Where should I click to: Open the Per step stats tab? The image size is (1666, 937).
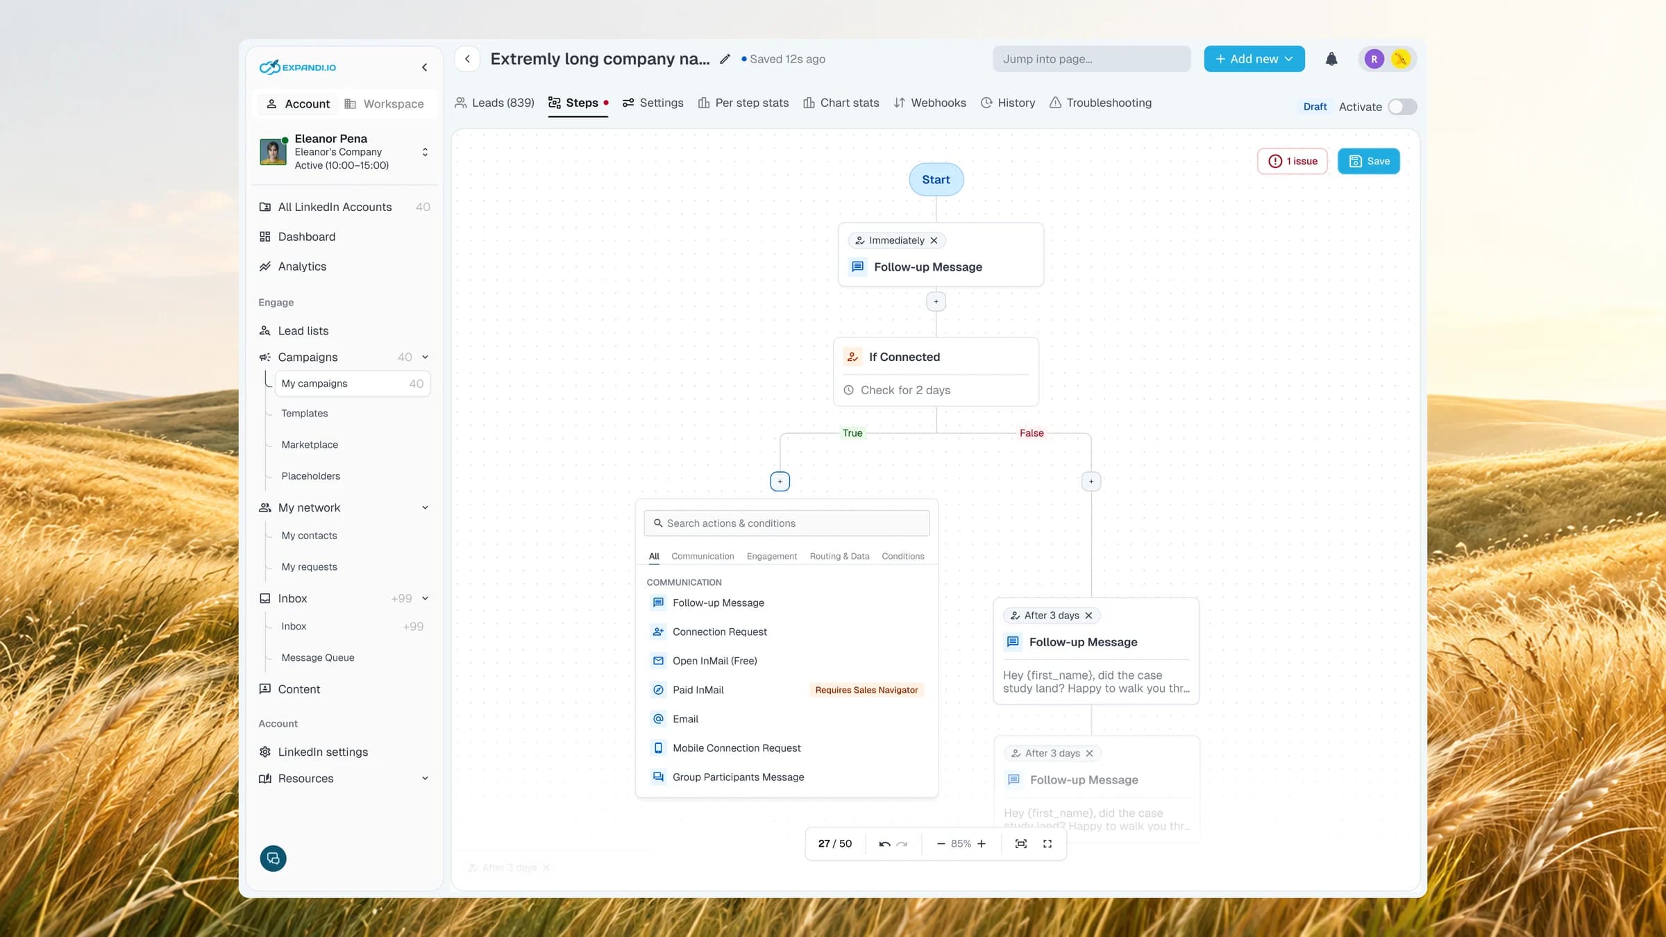click(743, 103)
